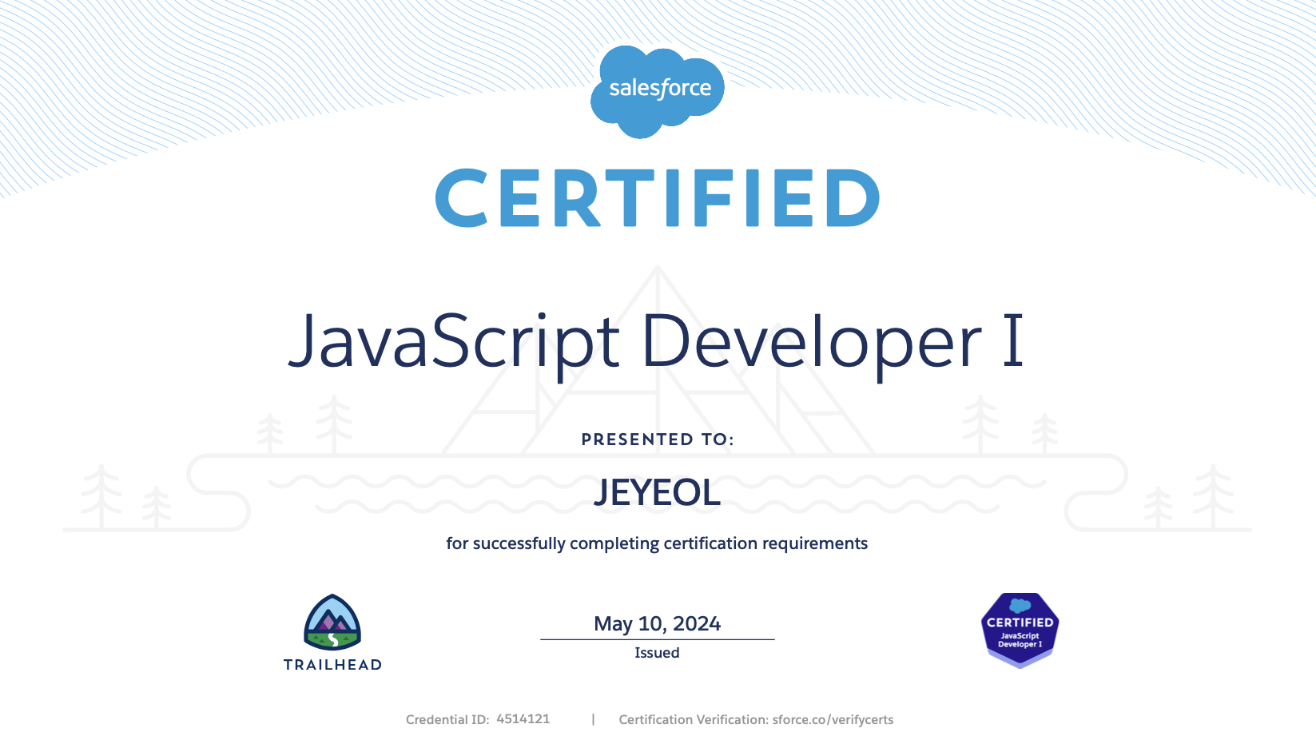This screenshot has width=1316, height=740.
Task: Click the Credential ID: label
Action: point(447,719)
